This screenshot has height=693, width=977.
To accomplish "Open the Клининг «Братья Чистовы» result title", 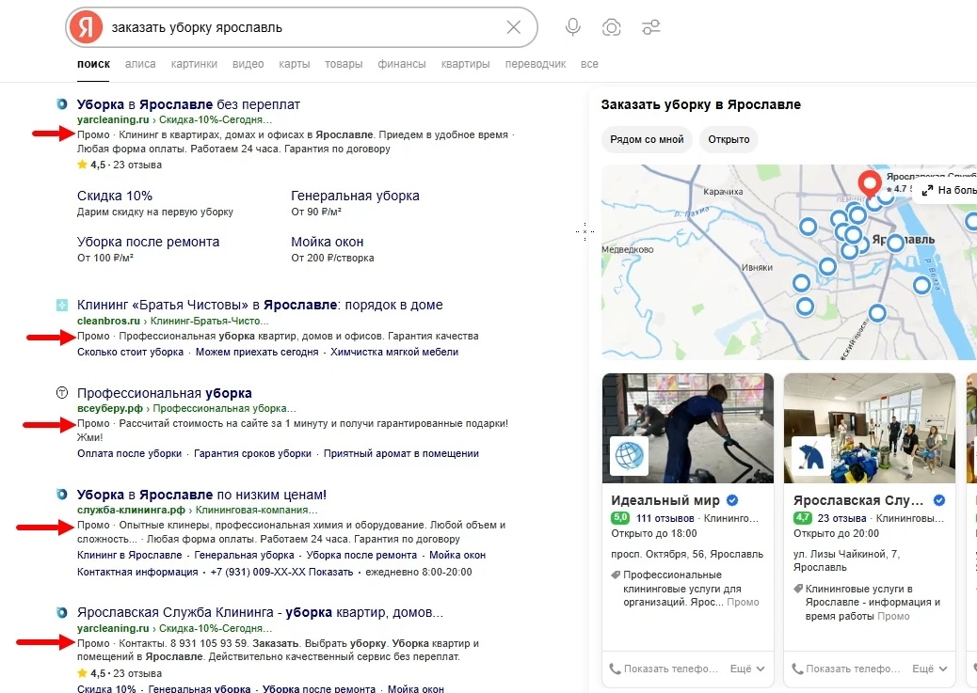I will tap(260, 305).
